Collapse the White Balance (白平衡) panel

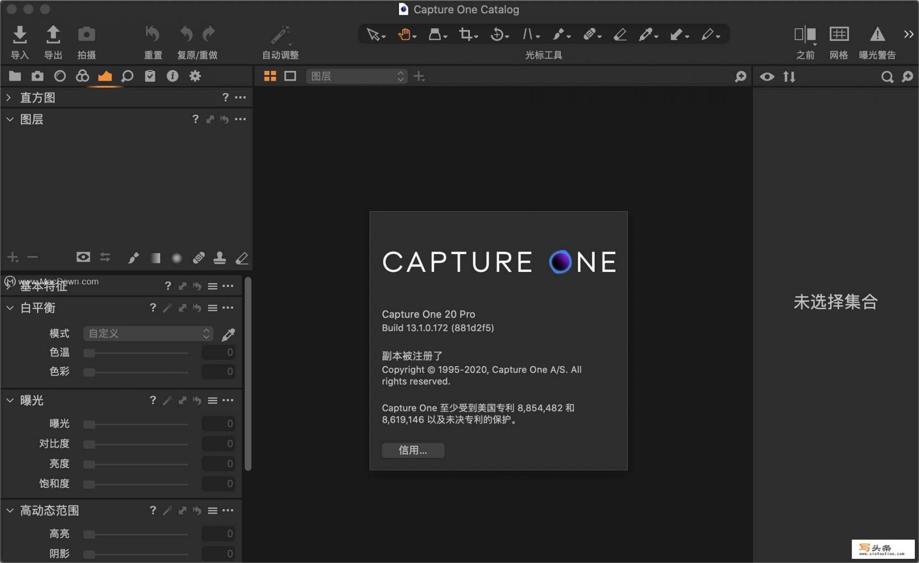[x=10, y=308]
